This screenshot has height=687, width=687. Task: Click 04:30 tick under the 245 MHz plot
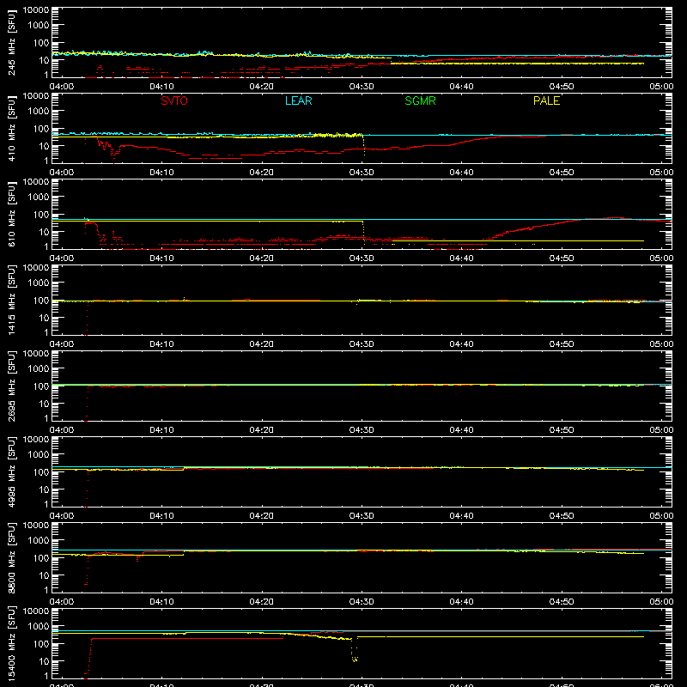coord(362,87)
